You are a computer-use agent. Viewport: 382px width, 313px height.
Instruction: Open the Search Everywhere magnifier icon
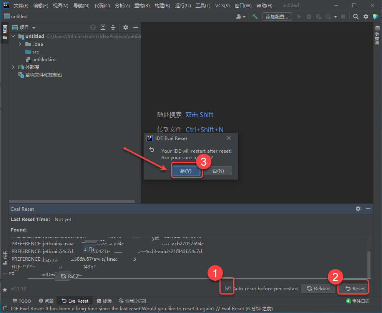(356, 17)
